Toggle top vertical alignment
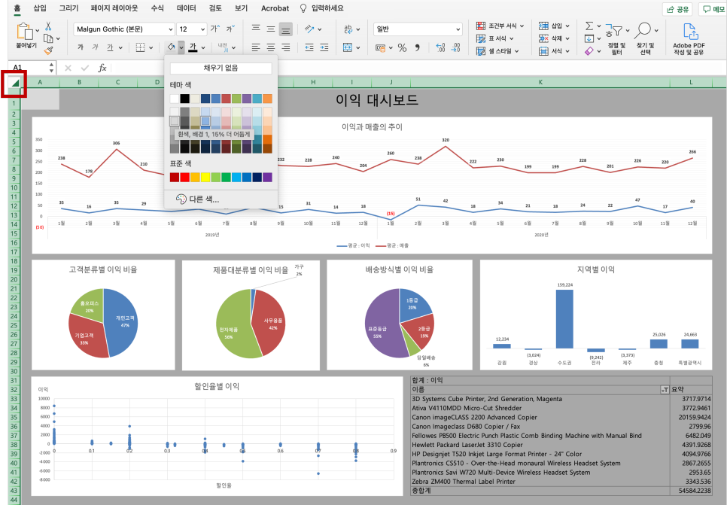This screenshot has width=727, height=505. point(256,29)
